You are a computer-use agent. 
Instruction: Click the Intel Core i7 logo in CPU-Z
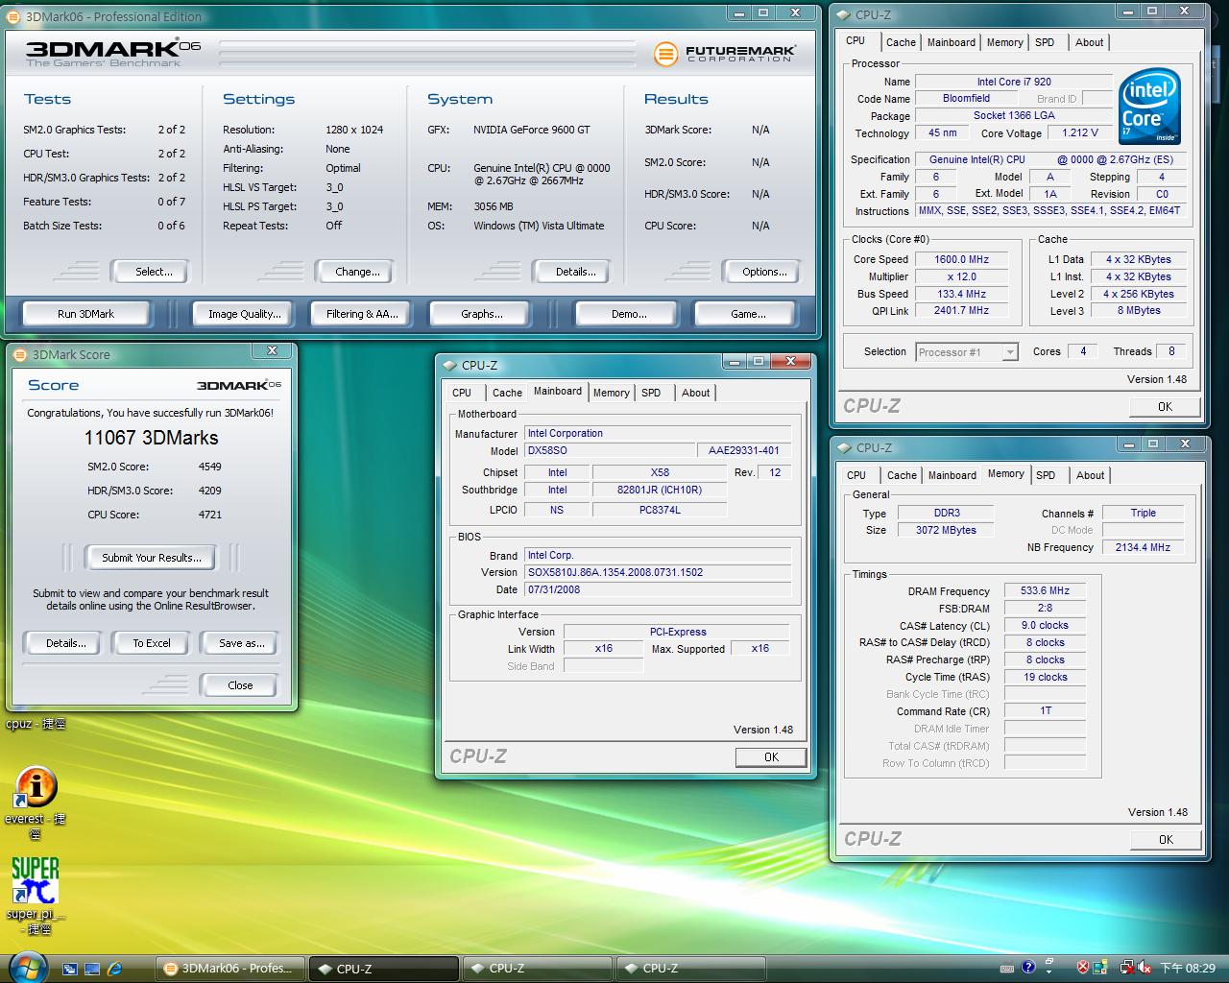click(x=1149, y=106)
